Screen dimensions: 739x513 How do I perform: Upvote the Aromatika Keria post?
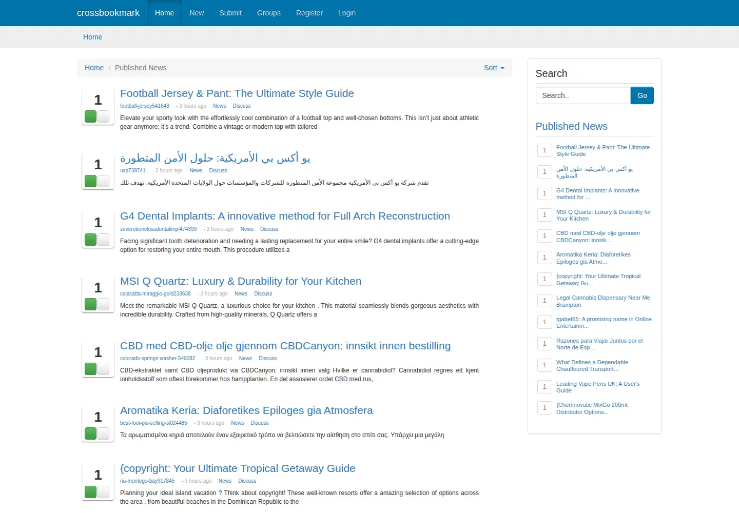[x=91, y=433]
